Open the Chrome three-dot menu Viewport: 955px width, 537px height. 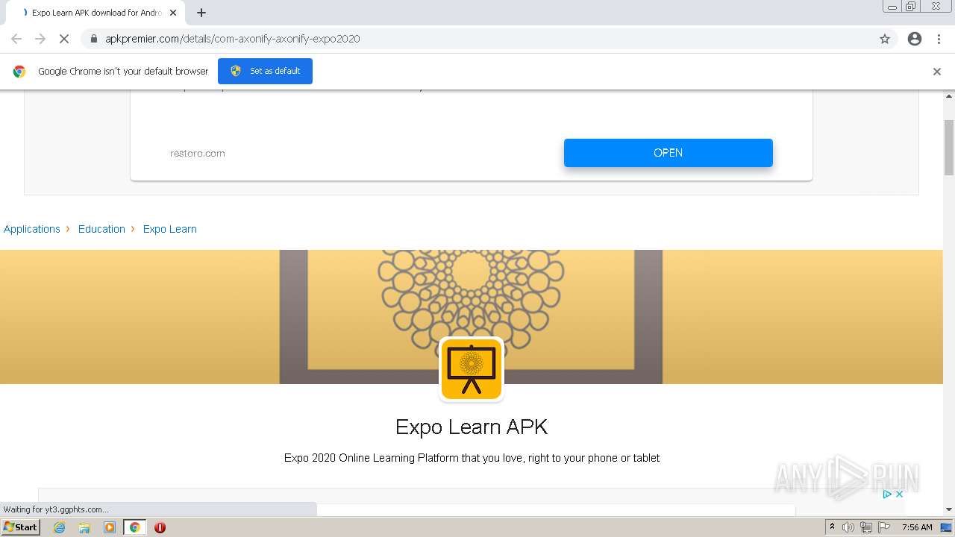939,39
